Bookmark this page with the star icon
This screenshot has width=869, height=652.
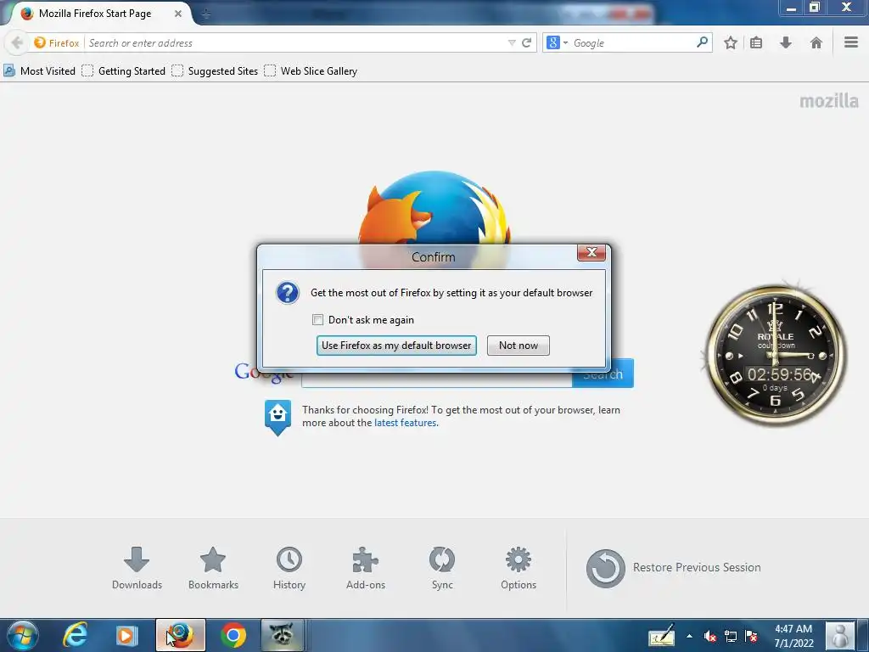click(x=731, y=42)
